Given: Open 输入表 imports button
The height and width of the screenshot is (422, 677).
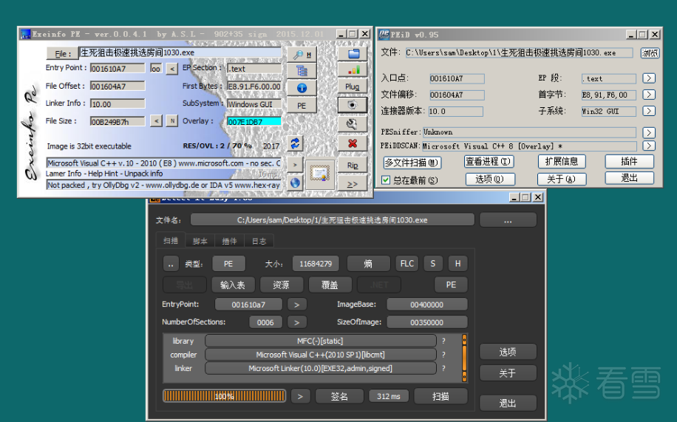Looking at the screenshot, I should (233, 285).
